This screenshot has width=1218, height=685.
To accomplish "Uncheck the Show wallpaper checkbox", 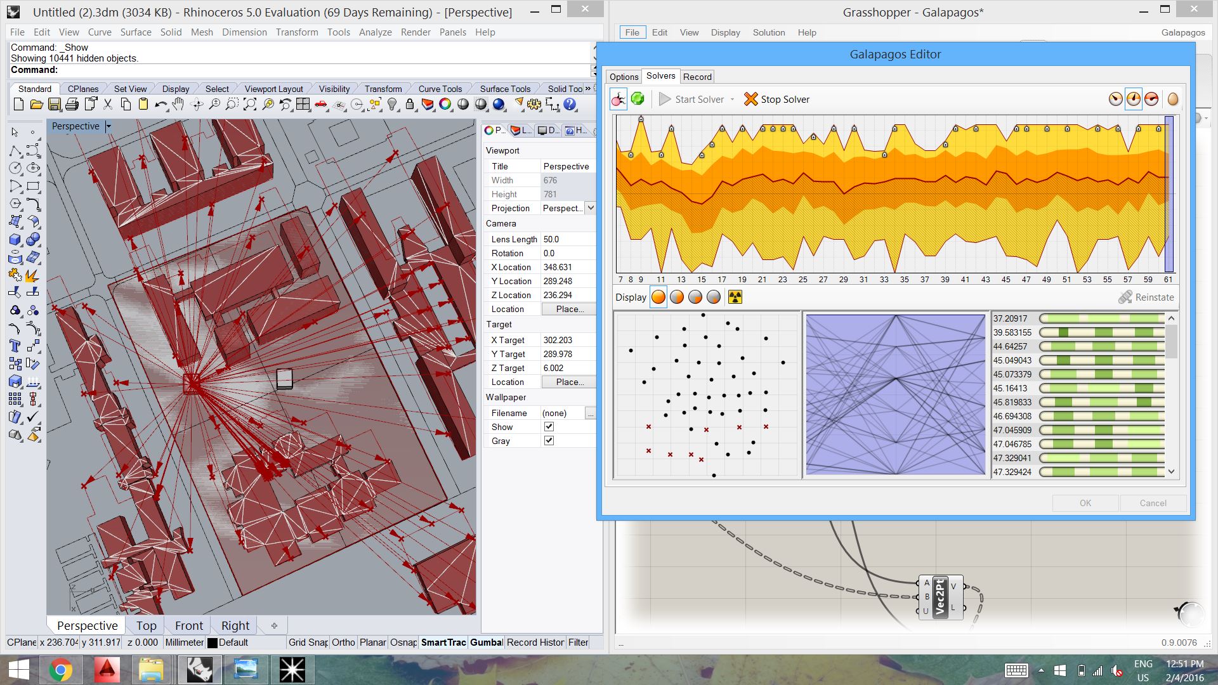I will [x=549, y=427].
